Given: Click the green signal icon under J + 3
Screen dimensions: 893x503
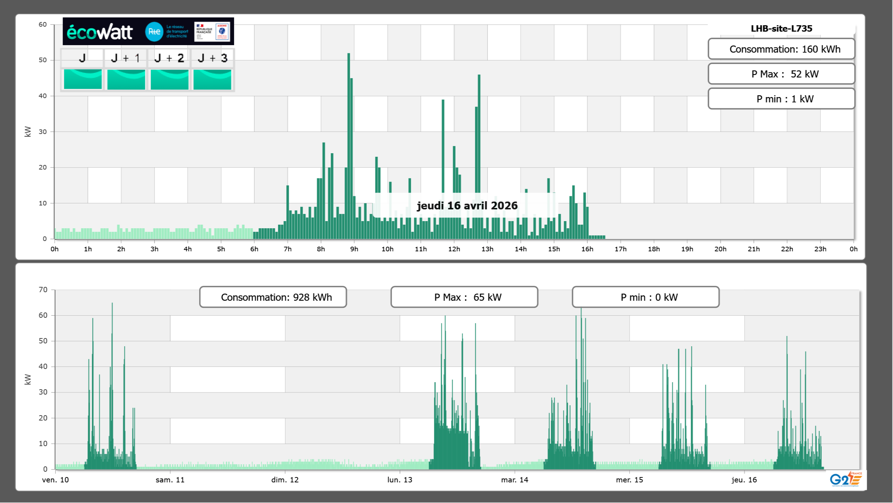Looking at the screenshot, I should [212, 79].
